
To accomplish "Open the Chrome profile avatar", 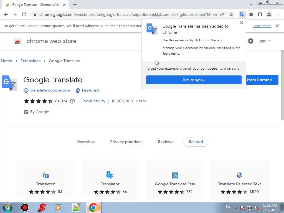I will [x=269, y=14].
